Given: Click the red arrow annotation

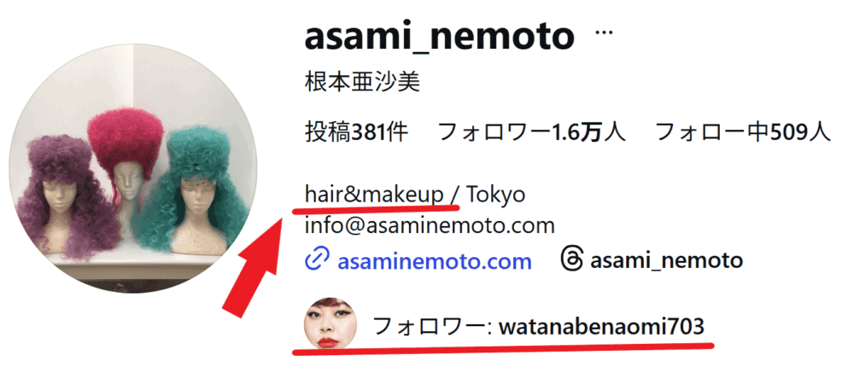Looking at the screenshot, I should pos(254,263).
